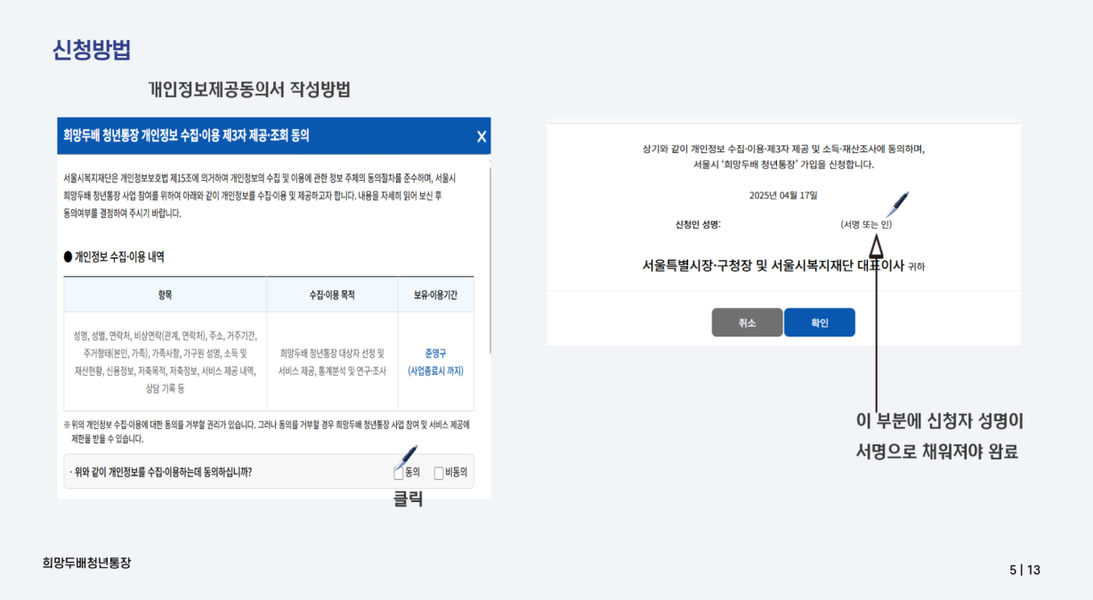
Task: Click the line 상기와 같이 개인정보 수집·이용·제3자 제공
Action: point(783,150)
